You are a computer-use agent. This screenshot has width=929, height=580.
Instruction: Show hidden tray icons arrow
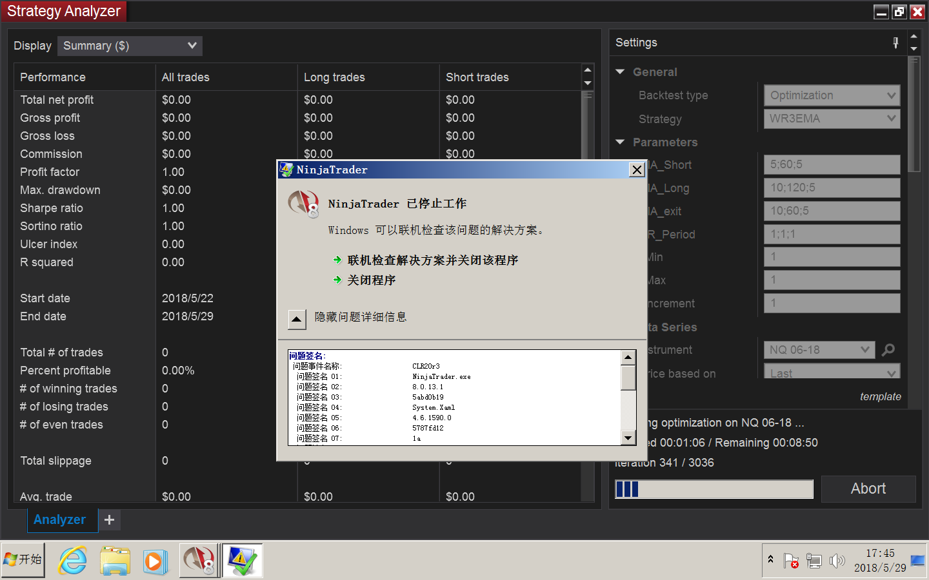(x=770, y=559)
